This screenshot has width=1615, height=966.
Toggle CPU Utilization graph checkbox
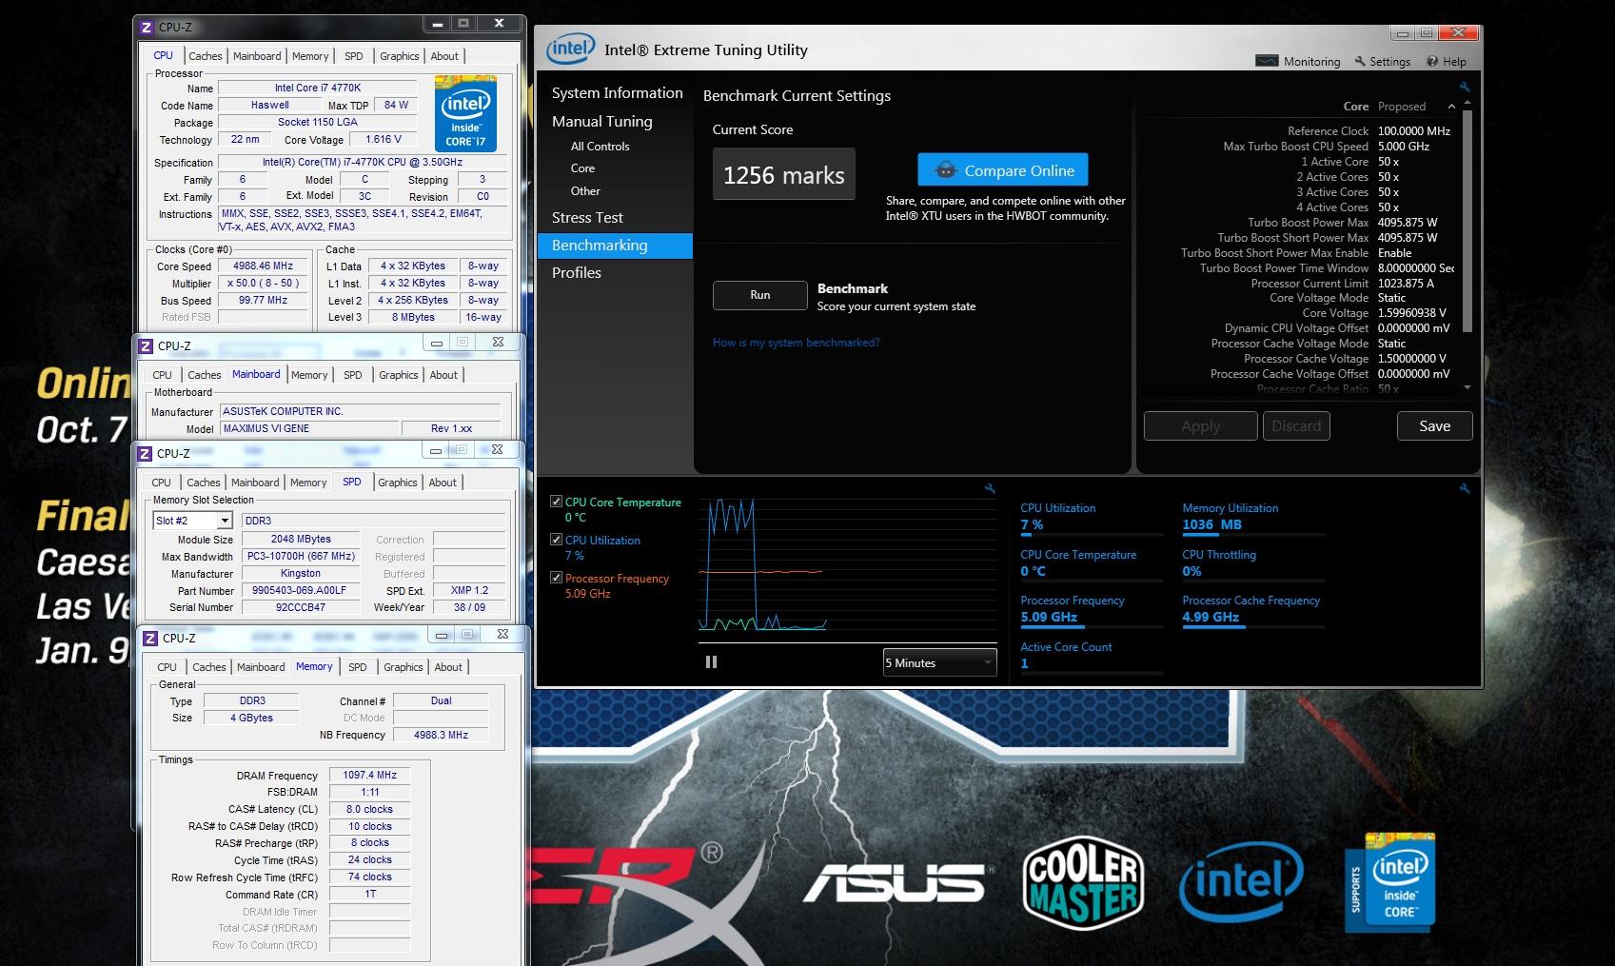(556, 540)
